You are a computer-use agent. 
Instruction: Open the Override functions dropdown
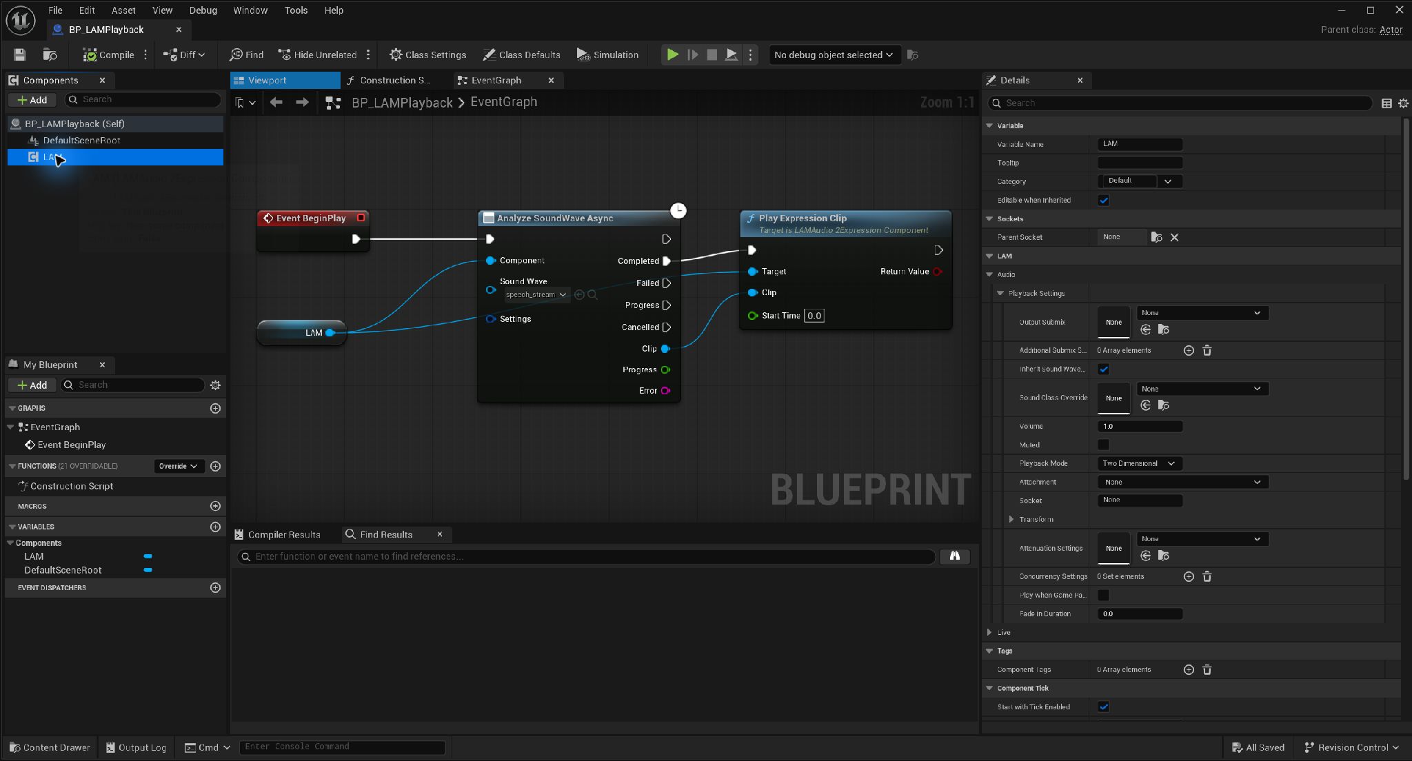179,466
